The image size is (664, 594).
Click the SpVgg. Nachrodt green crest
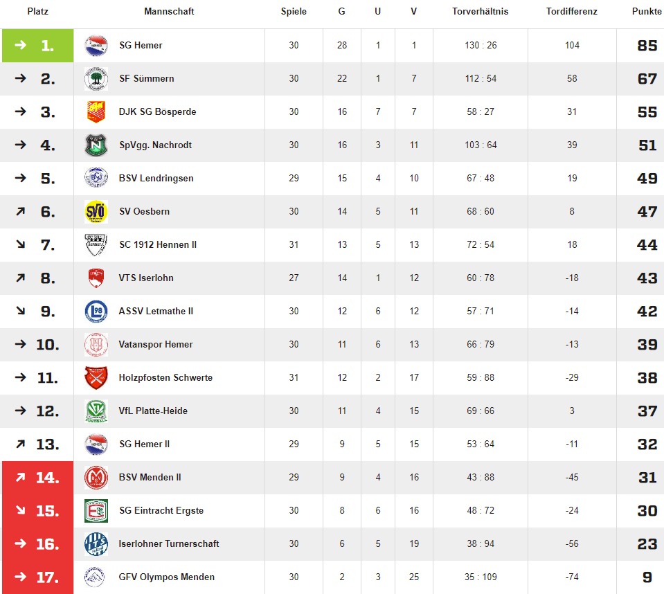point(96,145)
